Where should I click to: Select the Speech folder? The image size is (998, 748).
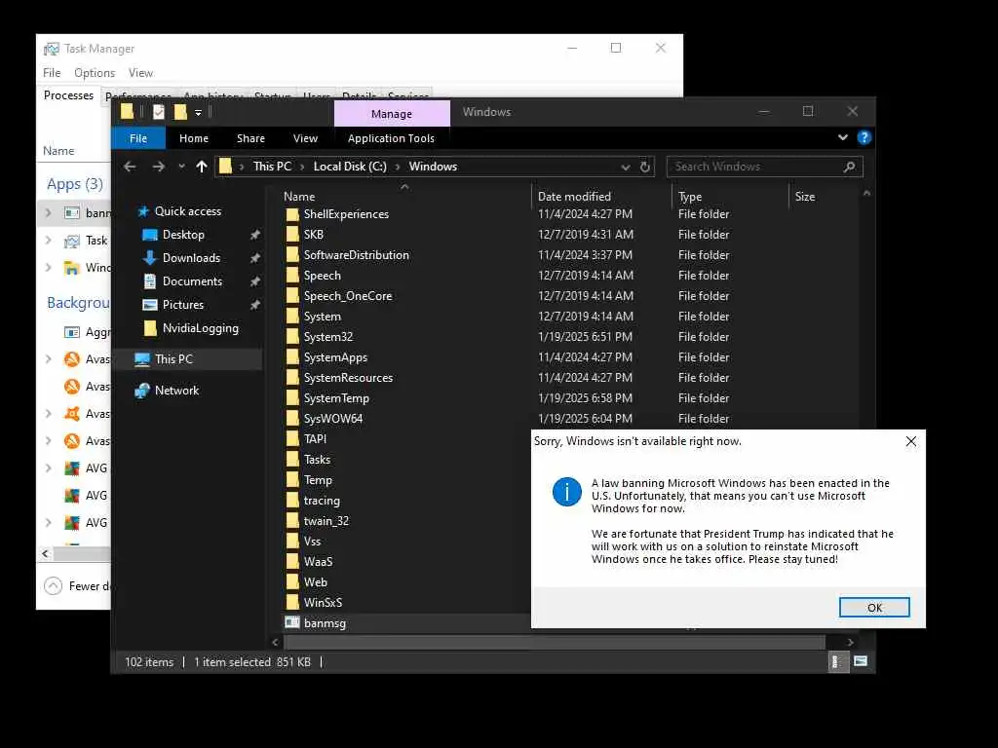[x=322, y=276]
